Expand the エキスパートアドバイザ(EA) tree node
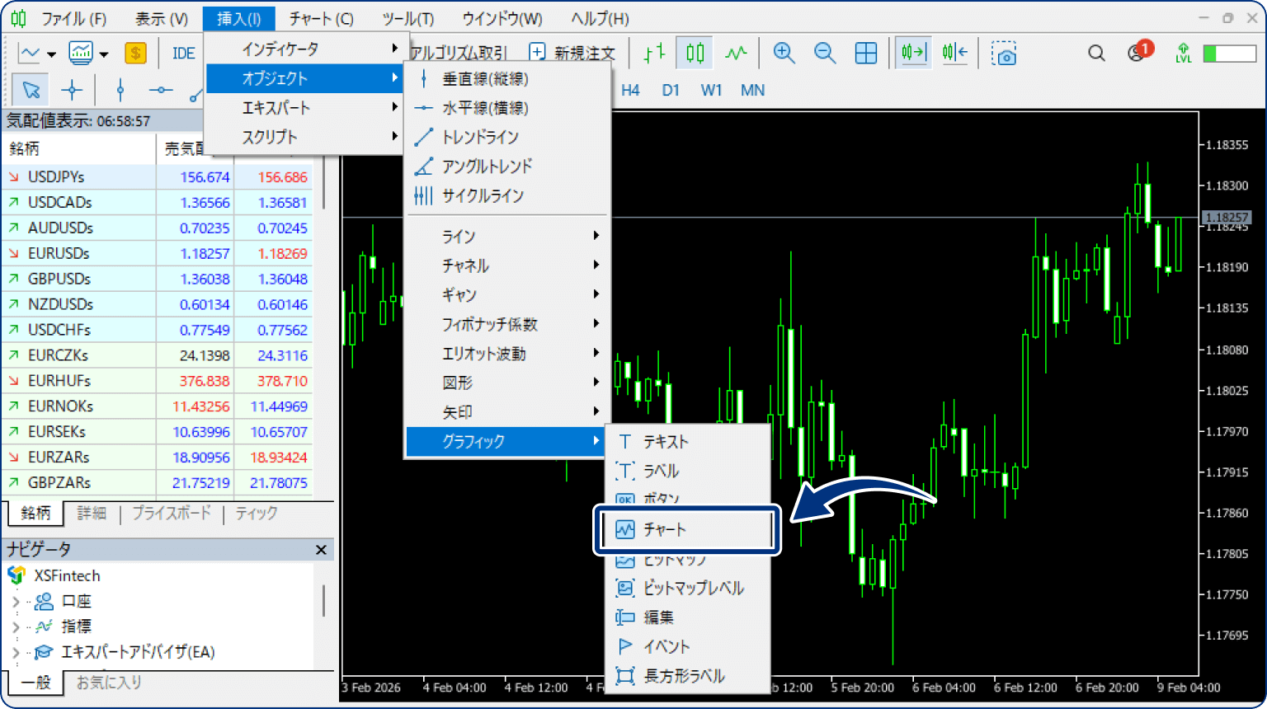The image size is (1267, 709). pos(16,653)
